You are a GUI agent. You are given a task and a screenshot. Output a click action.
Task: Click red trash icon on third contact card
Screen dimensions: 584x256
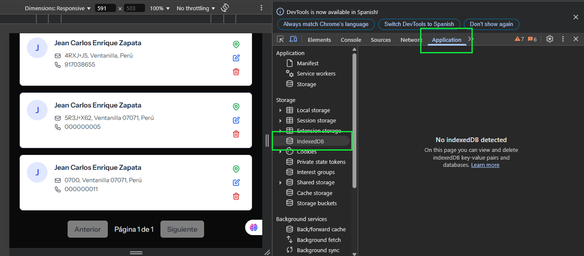[236, 196]
